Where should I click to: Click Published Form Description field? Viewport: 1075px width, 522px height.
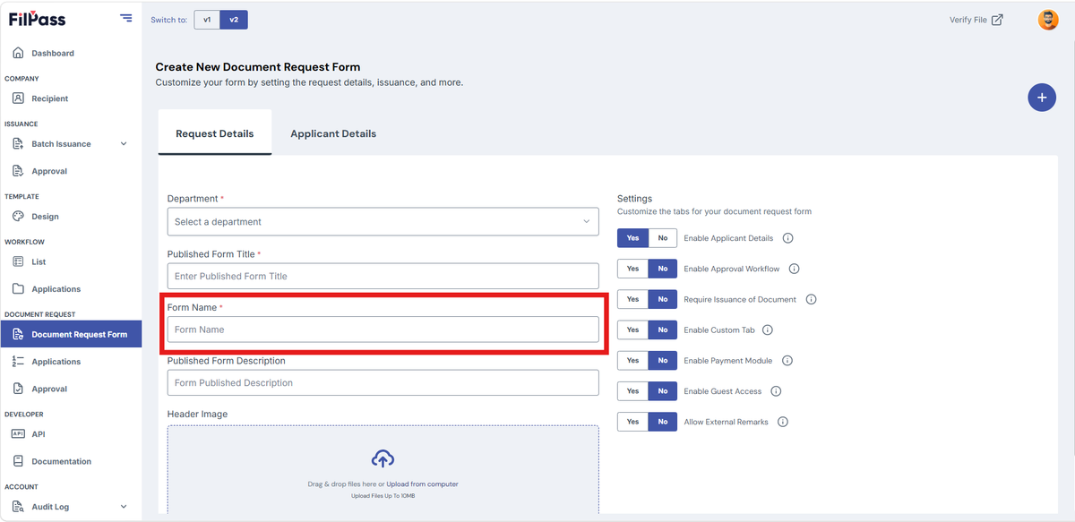pos(383,382)
